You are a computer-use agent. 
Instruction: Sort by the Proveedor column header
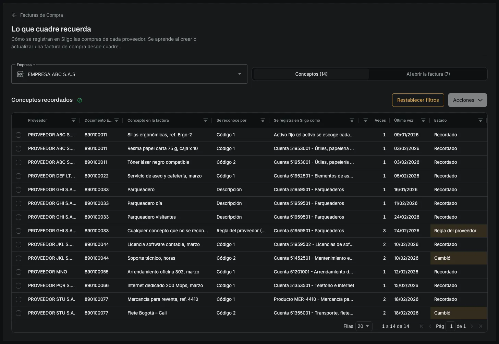pyautogui.click(x=37, y=120)
